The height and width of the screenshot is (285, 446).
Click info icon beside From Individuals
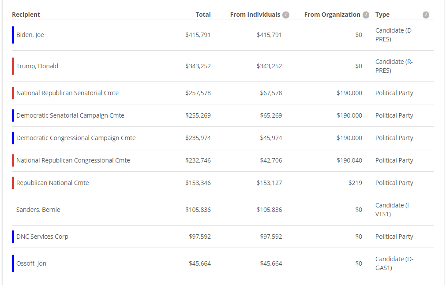285,15
